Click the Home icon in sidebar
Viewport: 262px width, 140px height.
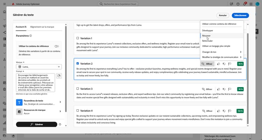click(5, 12)
